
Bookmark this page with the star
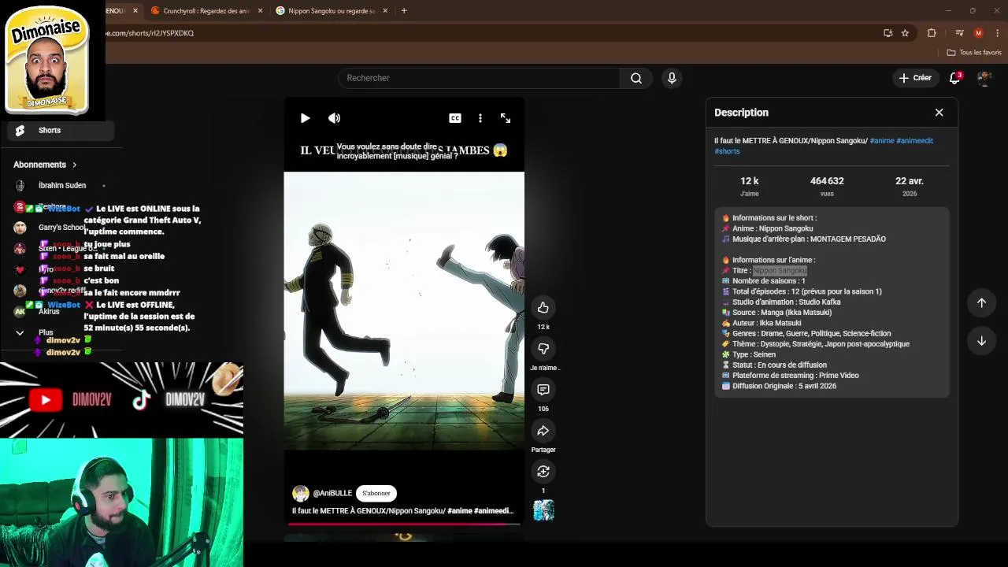click(x=905, y=33)
